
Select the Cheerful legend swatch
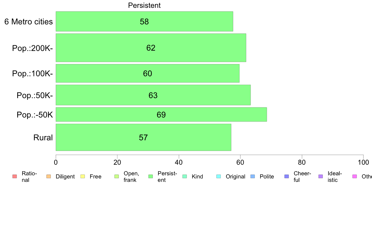tap(287, 177)
